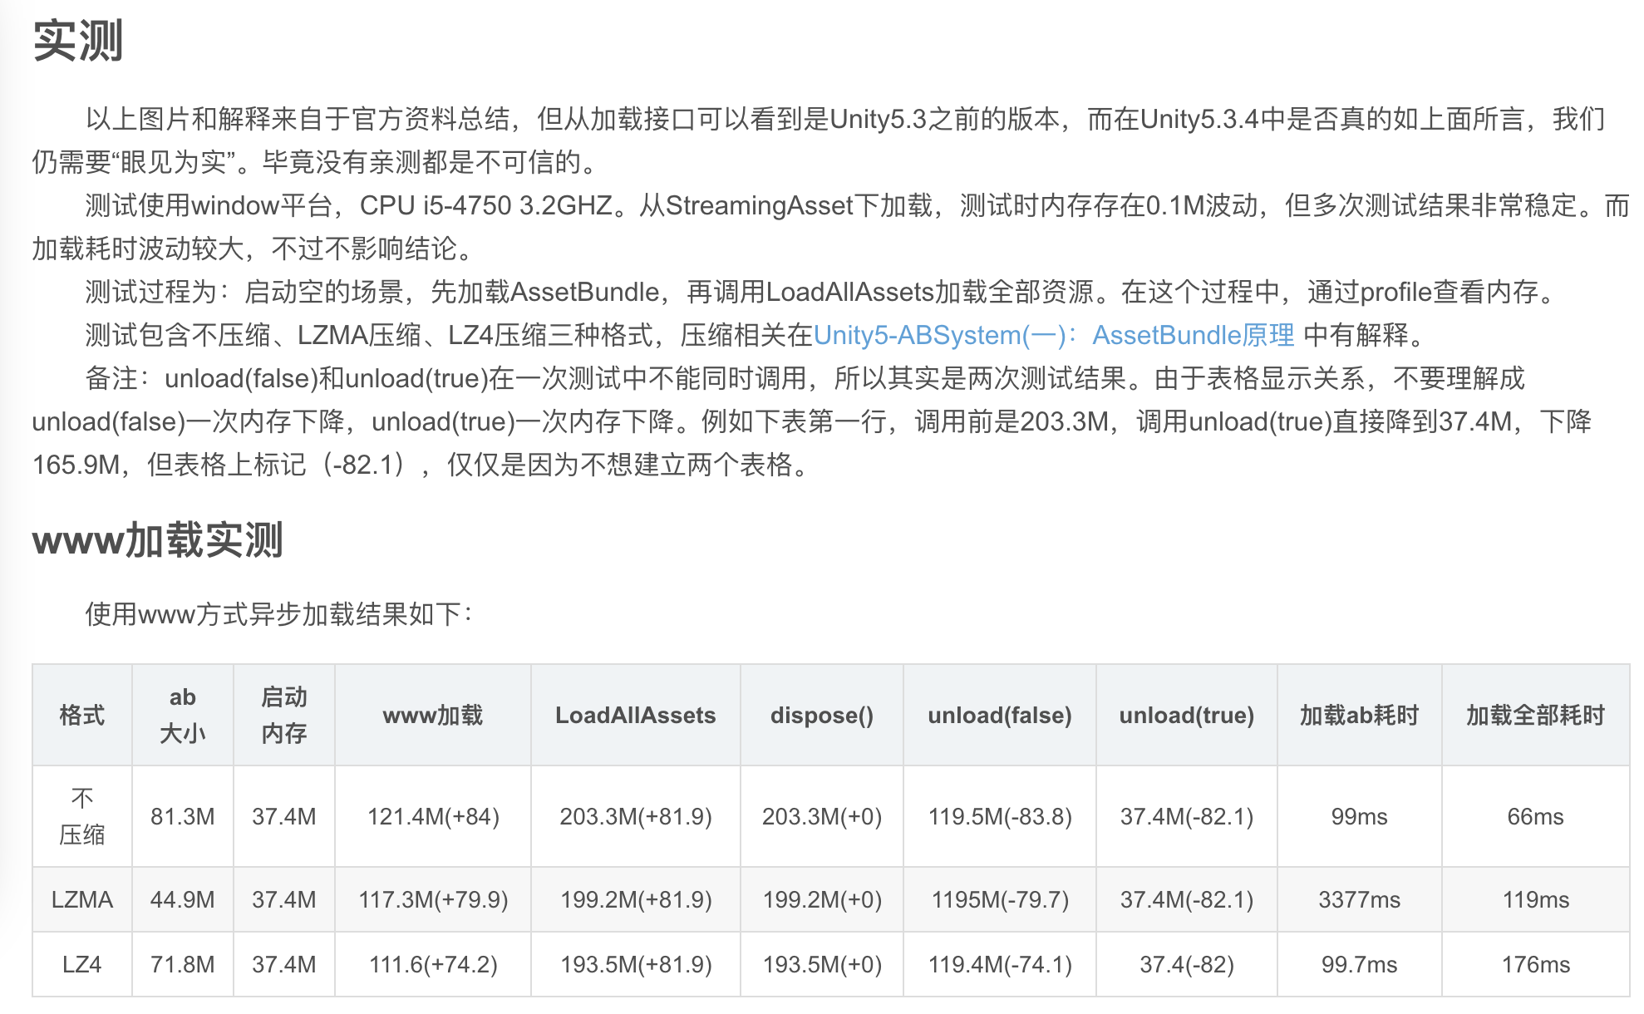Click the 使用www方式异步加载结果如下 paragraph
1644x1014 pixels.
[x=278, y=614]
